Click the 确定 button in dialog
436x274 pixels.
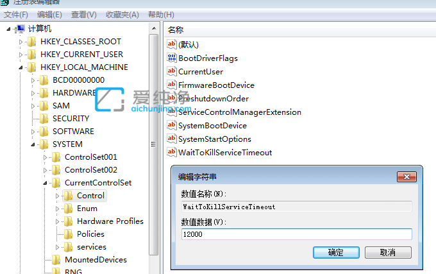point(336,252)
